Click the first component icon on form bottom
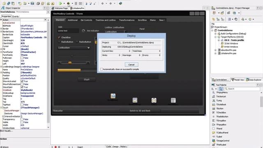Screen dimensions: 263x148 pos(113,96)
